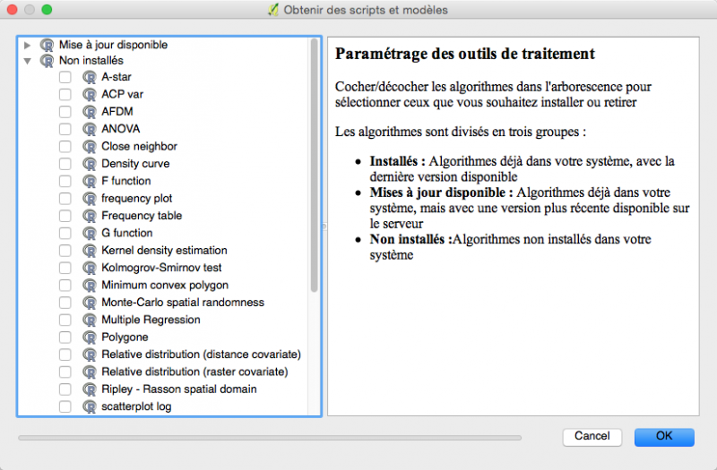Check the ACP var checkbox

[65, 94]
